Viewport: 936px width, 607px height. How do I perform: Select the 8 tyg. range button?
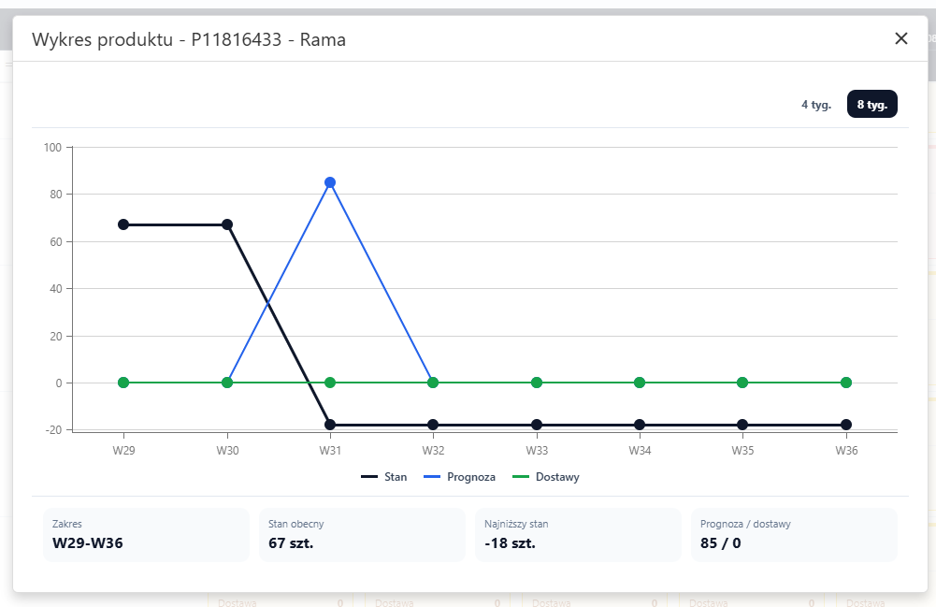pos(872,105)
